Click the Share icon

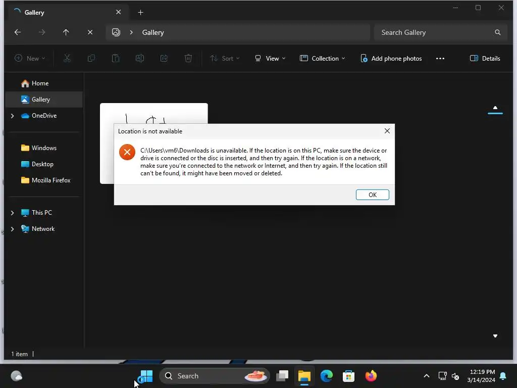click(164, 59)
